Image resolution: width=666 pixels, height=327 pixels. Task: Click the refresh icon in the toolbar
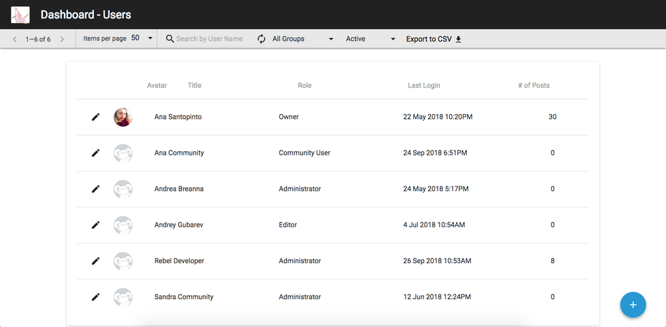[x=261, y=39]
